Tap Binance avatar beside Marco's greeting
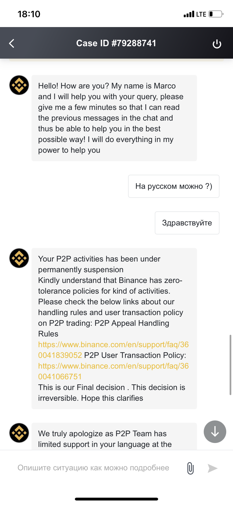 19,85
